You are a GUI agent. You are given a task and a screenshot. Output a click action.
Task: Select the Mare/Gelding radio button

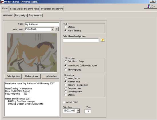point(66,31)
